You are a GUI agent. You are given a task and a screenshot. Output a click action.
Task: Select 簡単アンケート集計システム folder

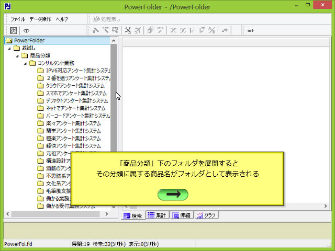tap(73, 131)
